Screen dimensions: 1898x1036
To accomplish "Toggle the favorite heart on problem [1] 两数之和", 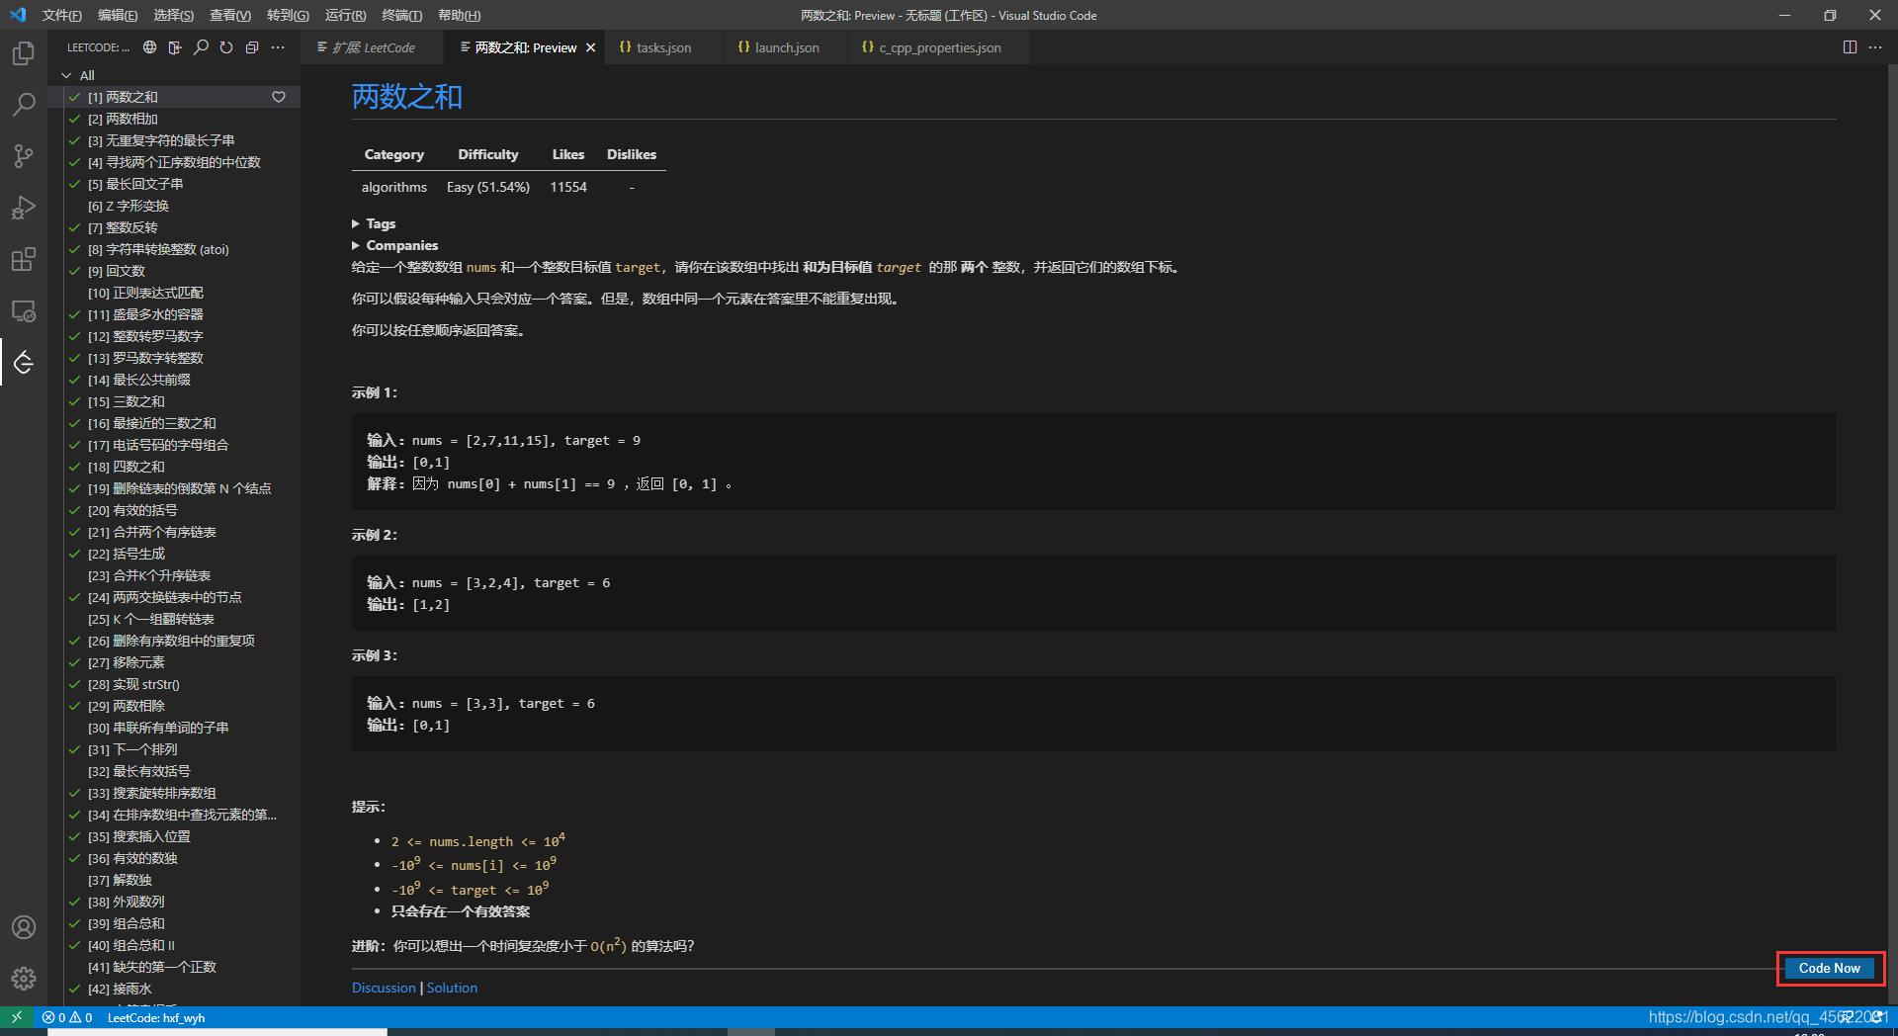I will (279, 97).
